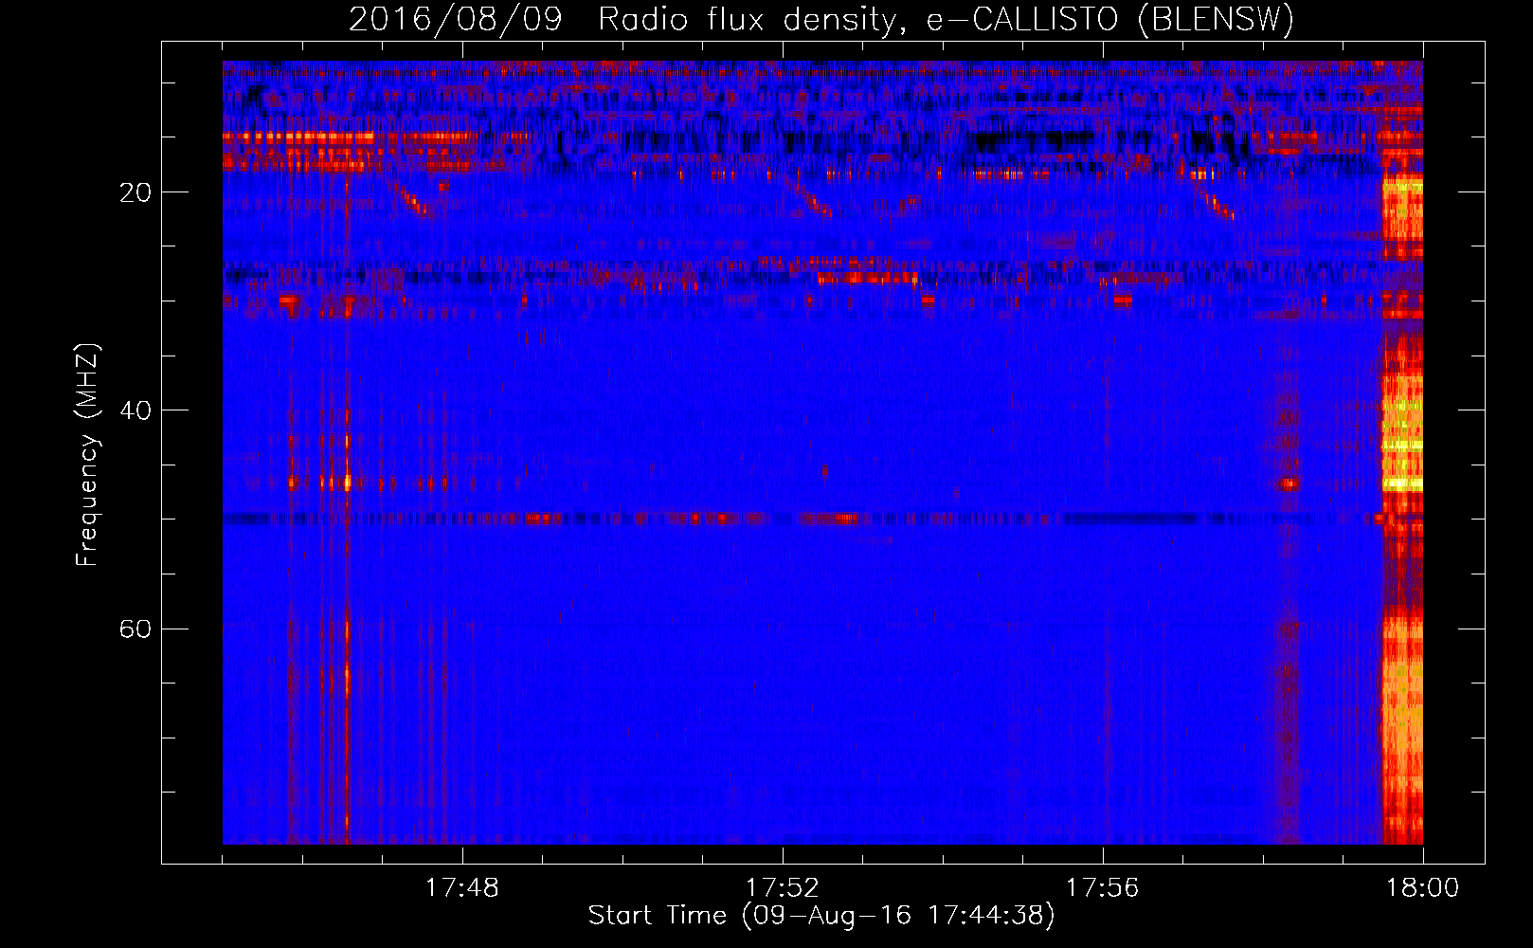Click the 17:52 time tick label
Screen dimensions: 1533x948
pyautogui.click(x=783, y=888)
